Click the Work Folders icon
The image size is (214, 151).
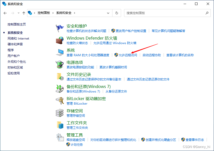pyautogui.click(x=60, y=125)
